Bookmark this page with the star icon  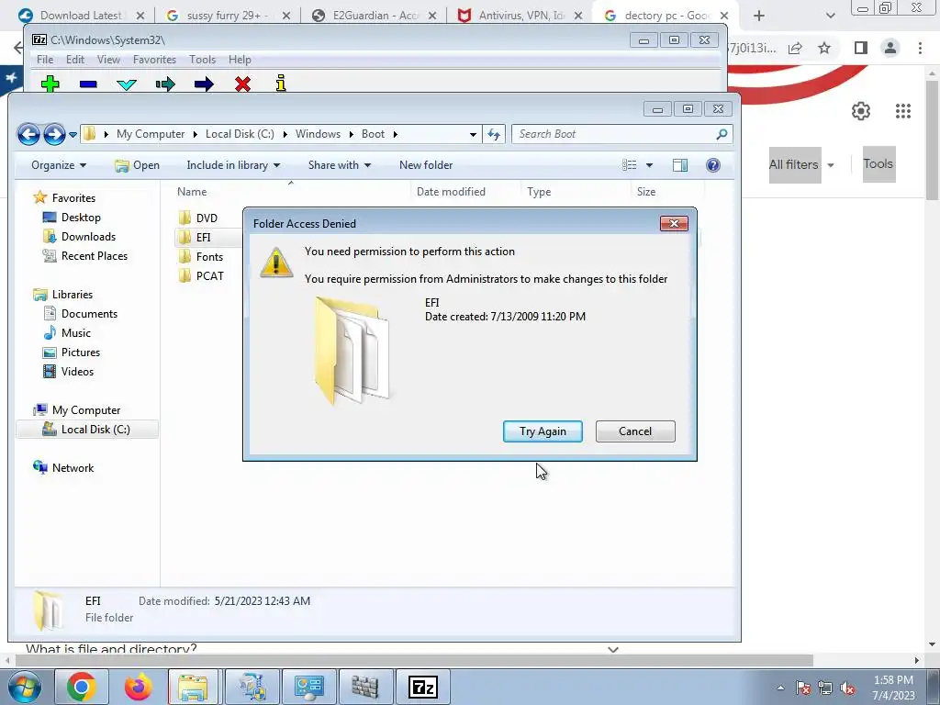(x=824, y=48)
